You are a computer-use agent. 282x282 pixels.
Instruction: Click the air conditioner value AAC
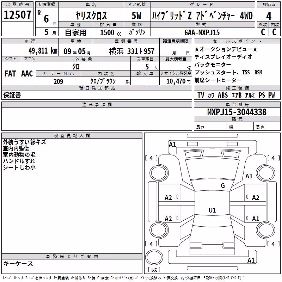pos(27,74)
